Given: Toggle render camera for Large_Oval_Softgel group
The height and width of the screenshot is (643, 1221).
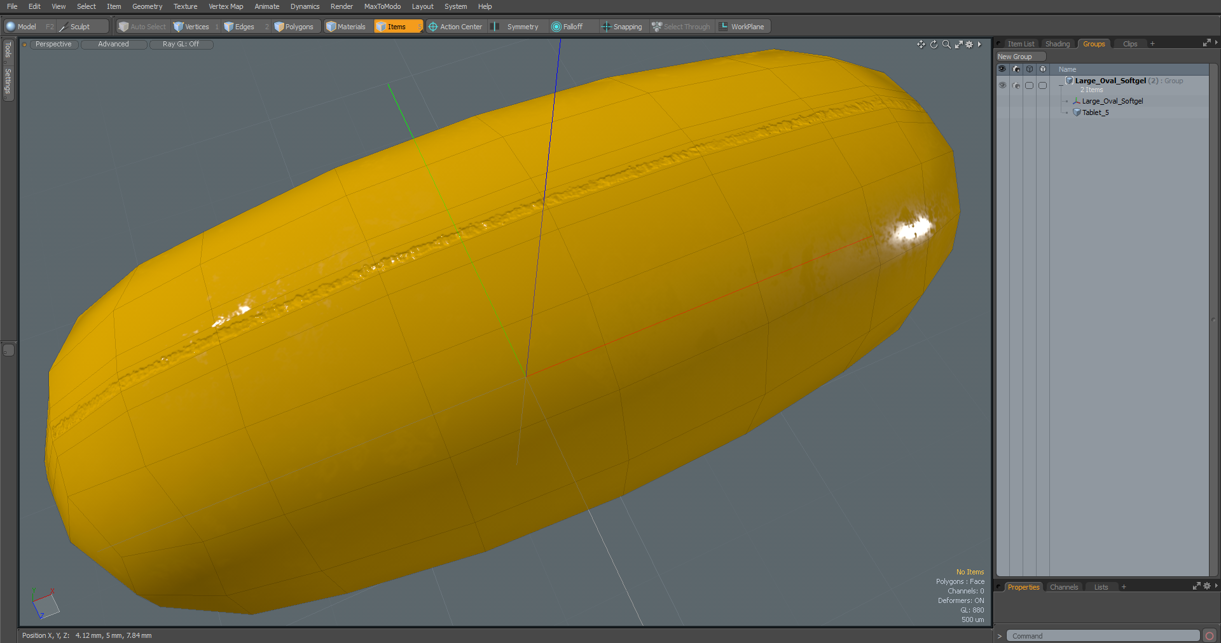Looking at the screenshot, I should click(1016, 85).
